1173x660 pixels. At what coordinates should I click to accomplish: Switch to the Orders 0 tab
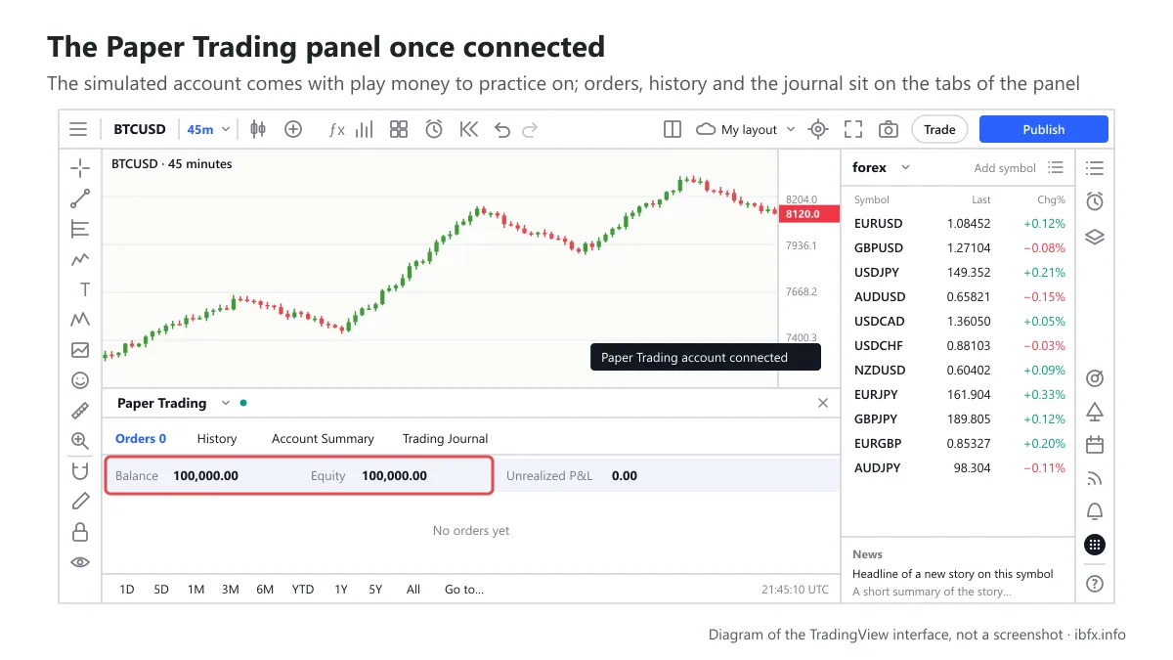[x=141, y=438]
